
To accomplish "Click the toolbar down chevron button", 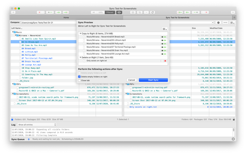I will coord(146,12).
